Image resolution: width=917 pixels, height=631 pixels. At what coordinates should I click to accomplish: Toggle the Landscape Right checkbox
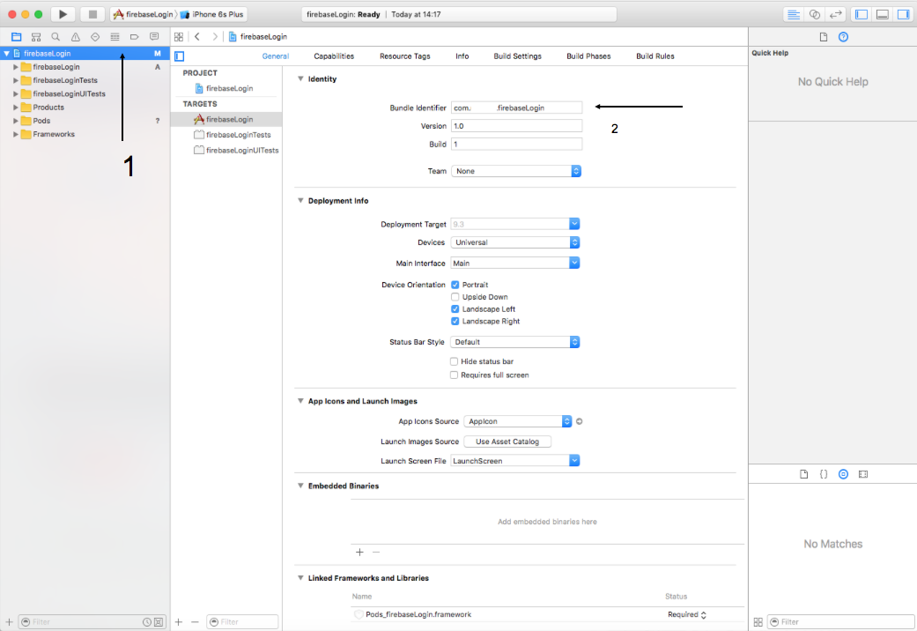pyautogui.click(x=455, y=322)
